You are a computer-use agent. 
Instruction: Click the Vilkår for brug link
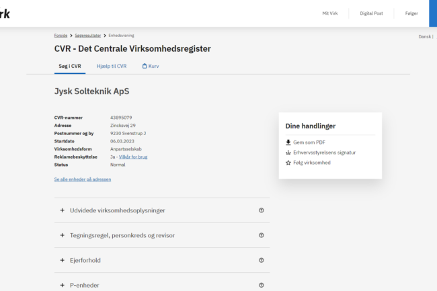(x=133, y=156)
